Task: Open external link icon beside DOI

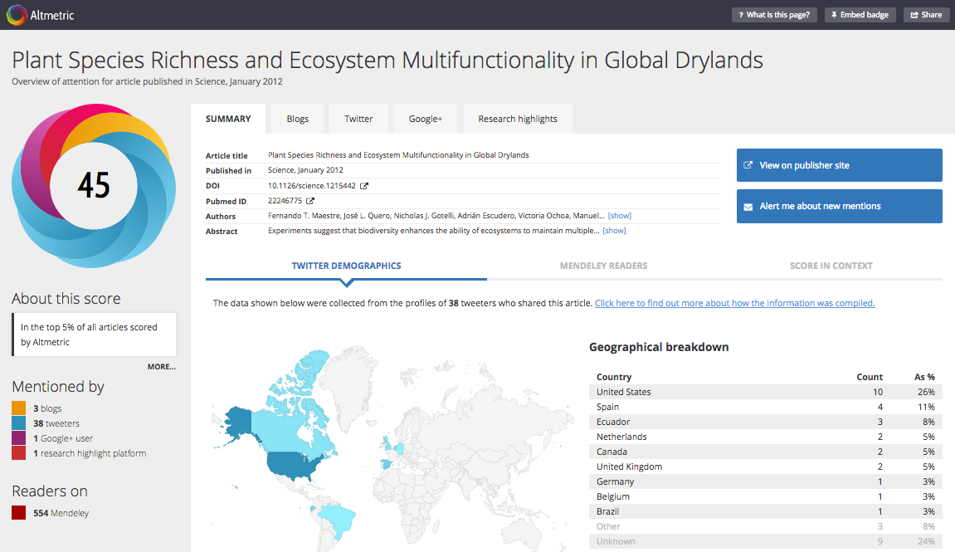Action: [364, 186]
